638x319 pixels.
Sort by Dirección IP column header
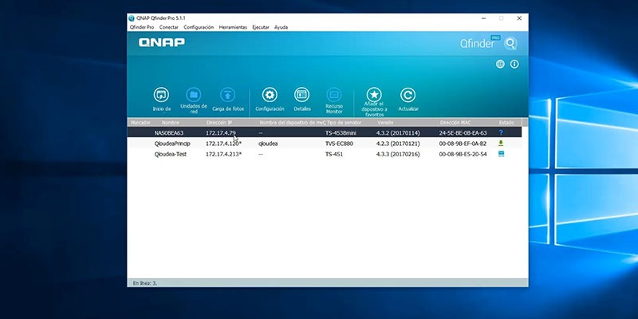click(x=219, y=123)
